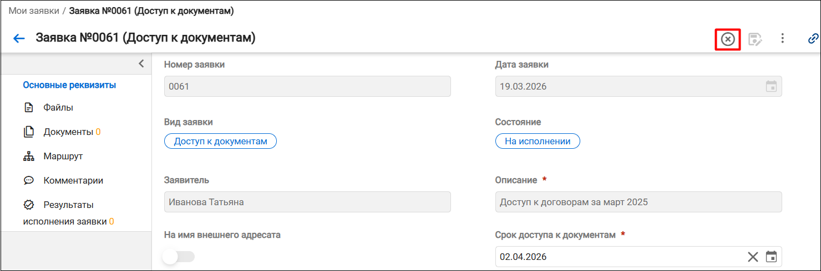Follow the Мои заявки breadcrumb link
The height and width of the screenshot is (271, 821).
coord(34,11)
